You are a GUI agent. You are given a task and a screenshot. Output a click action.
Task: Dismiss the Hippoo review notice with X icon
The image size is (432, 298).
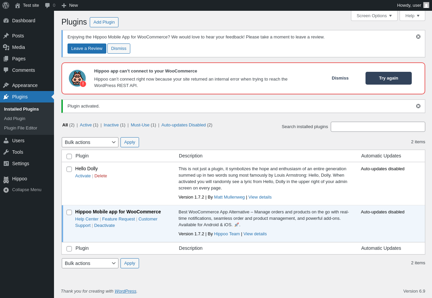418,37
